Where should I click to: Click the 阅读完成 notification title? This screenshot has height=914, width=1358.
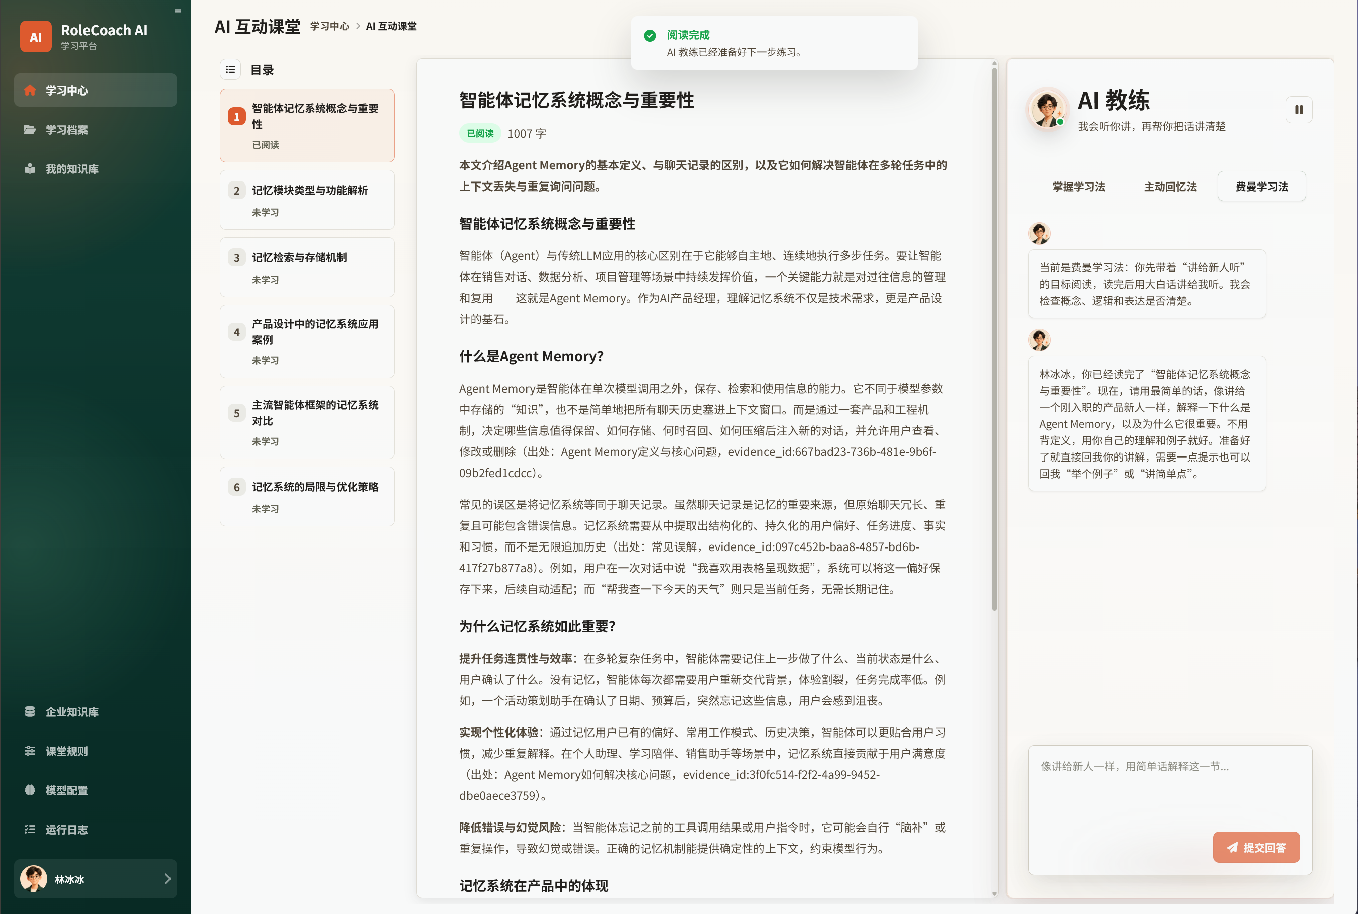[688, 35]
